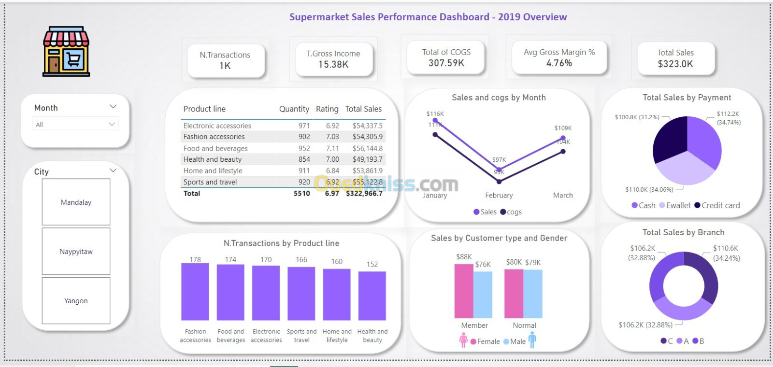Sort by Rating column header

[327, 109]
